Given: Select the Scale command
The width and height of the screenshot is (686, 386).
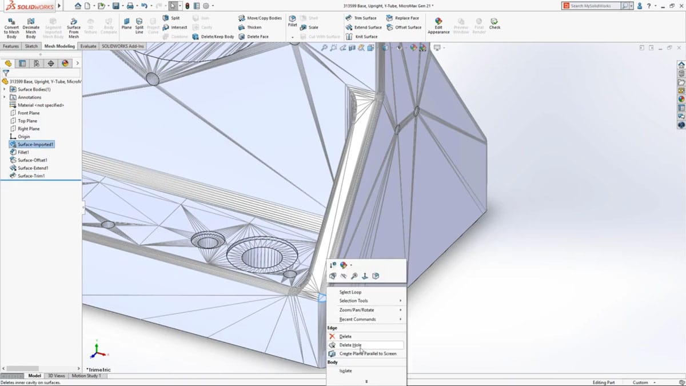Looking at the screenshot, I should pyautogui.click(x=309, y=27).
